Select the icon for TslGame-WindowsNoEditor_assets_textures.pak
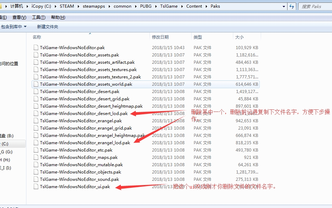This screenshot has width=332, height=208. coord(36,69)
